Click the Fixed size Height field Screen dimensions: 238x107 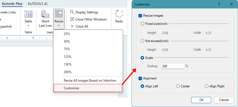click(x=173, y=33)
